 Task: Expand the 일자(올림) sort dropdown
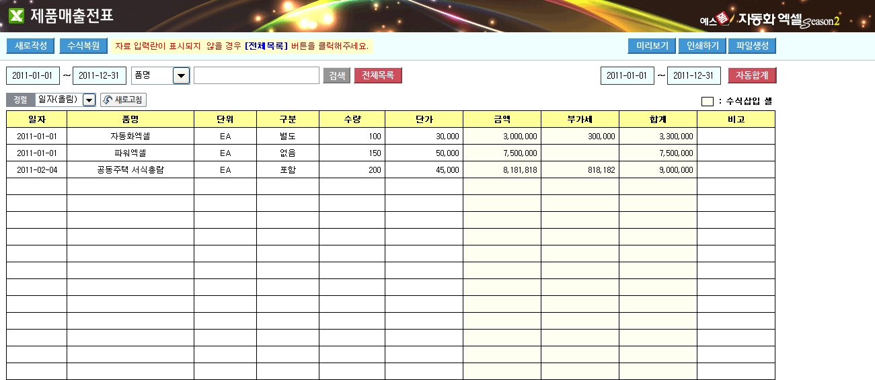click(x=89, y=100)
